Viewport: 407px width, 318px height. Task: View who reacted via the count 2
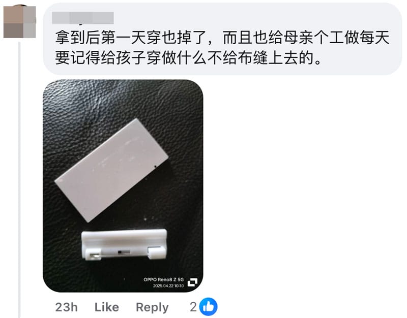(193, 307)
